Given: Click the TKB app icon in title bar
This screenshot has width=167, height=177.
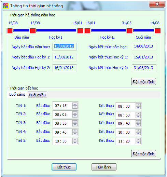Looking at the screenshot, I should 6,6.
